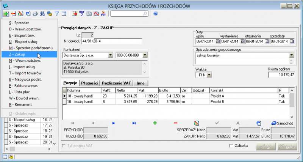Go to next position with blue arrow
Screen dimensions: 303x162
click(x=114, y=123)
